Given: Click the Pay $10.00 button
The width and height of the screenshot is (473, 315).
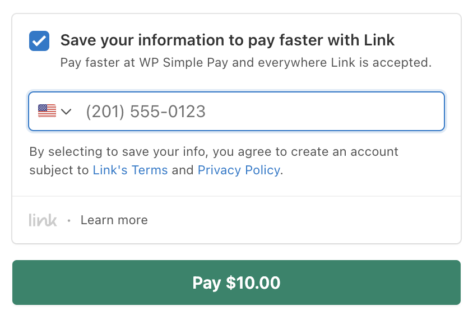Looking at the screenshot, I should coord(237,282).
